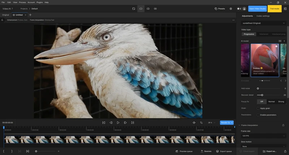Switch AI model to list view
The width and height of the screenshot is (289, 155).
(x=284, y=41)
